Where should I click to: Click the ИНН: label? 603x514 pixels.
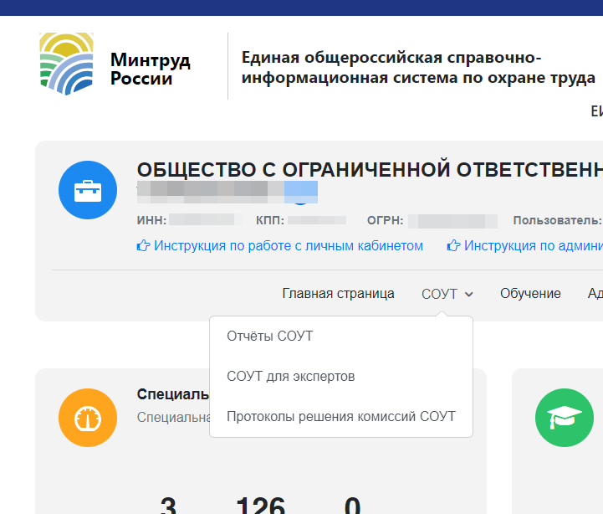152,220
